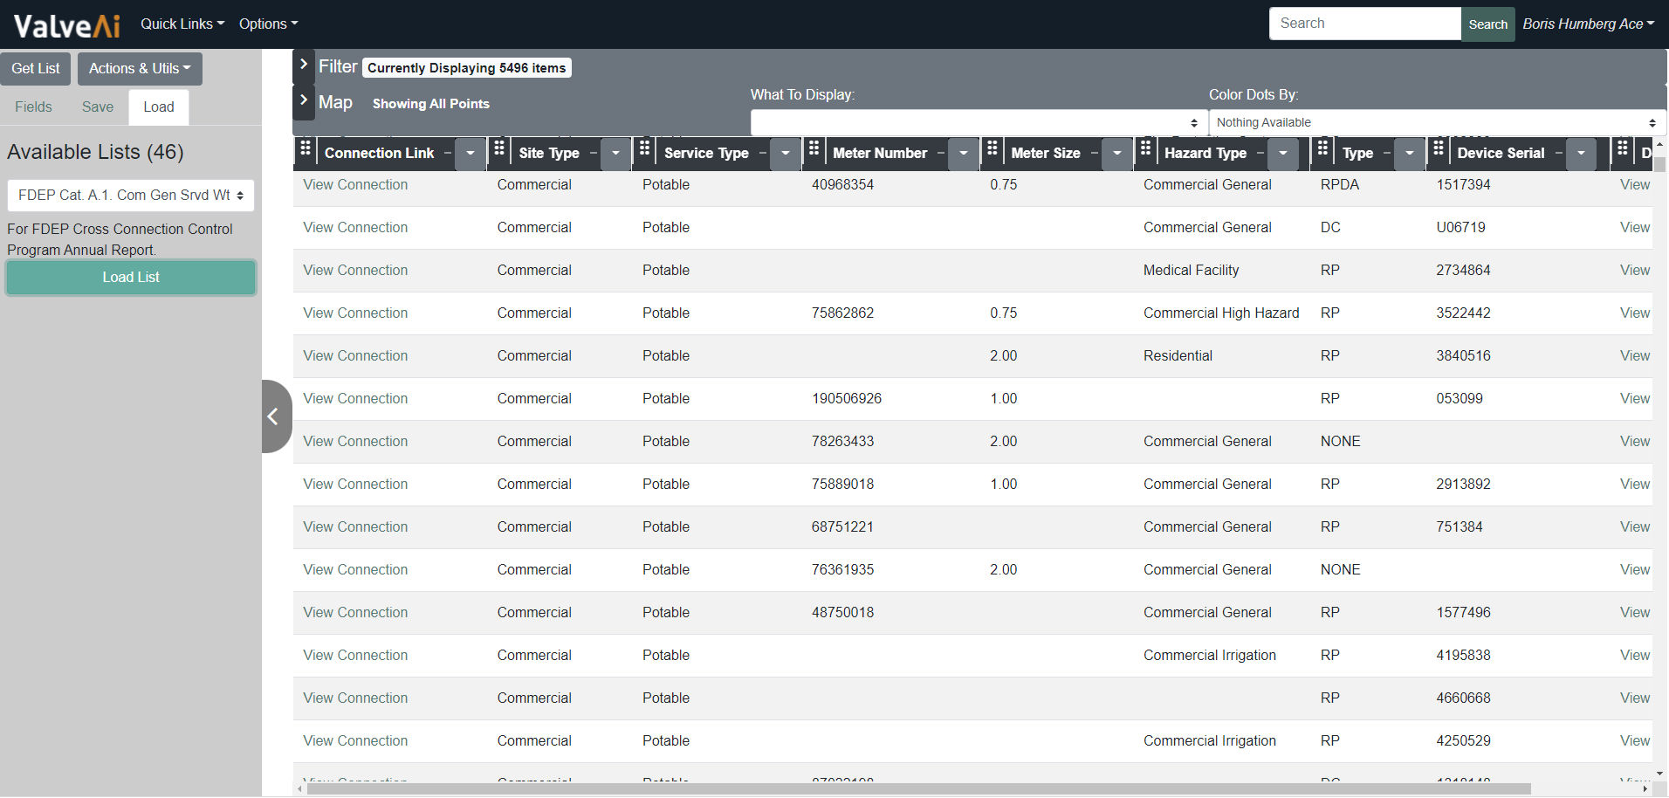The width and height of the screenshot is (1669, 798).
Task: Click the ValveAi logo
Action: (x=67, y=25)
